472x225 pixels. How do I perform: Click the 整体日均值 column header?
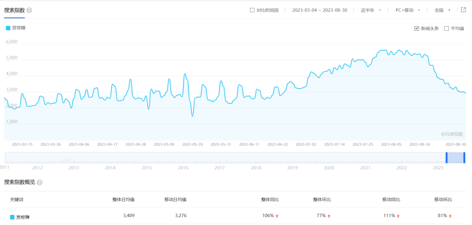[123, 200]
